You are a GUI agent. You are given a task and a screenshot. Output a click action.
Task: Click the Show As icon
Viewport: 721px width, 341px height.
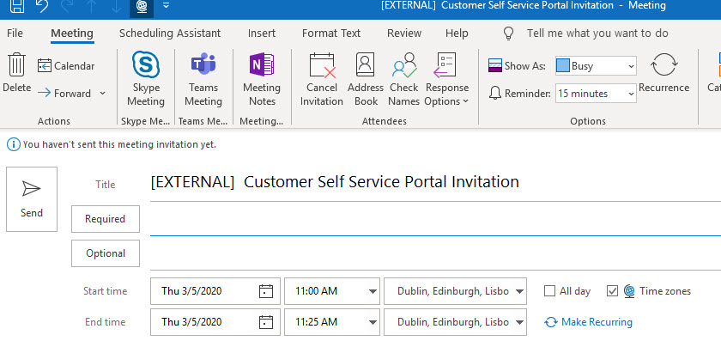coord(494,66)
